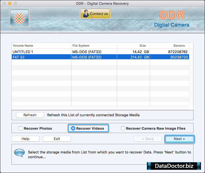Refresh the list of storage media
The width and height of the screenshot is (205, 173).
[x=30, y=115]
